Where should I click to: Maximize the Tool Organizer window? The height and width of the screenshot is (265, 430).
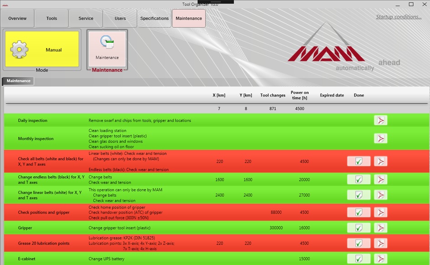coord(411,4)
